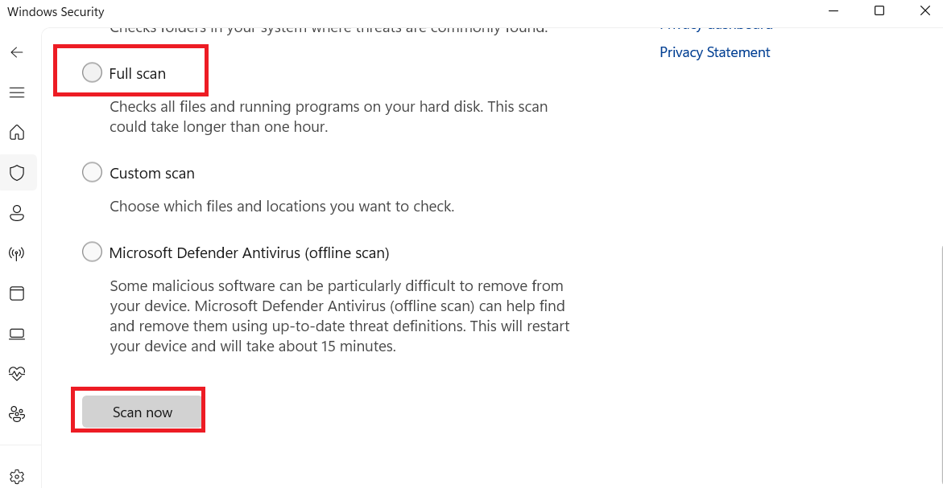Open the partially visible Privacy dashboard link
Screen dimensions: 943x488
(x=716, y=27)
